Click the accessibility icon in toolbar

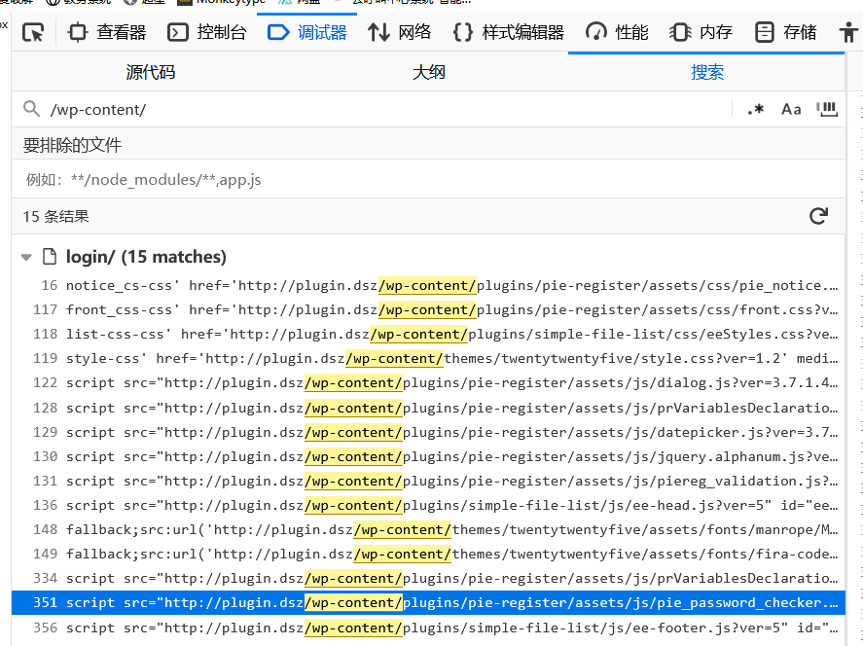(x=849, y=33)
